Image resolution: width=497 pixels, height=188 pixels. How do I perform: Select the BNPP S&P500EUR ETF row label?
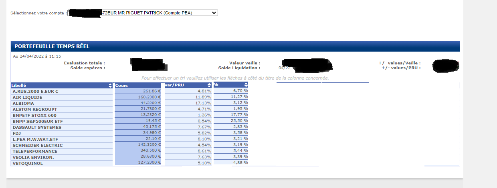click(37, 121)
